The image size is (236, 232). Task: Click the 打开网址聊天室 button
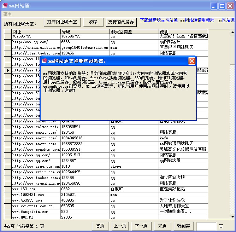[x=62, y=22]
